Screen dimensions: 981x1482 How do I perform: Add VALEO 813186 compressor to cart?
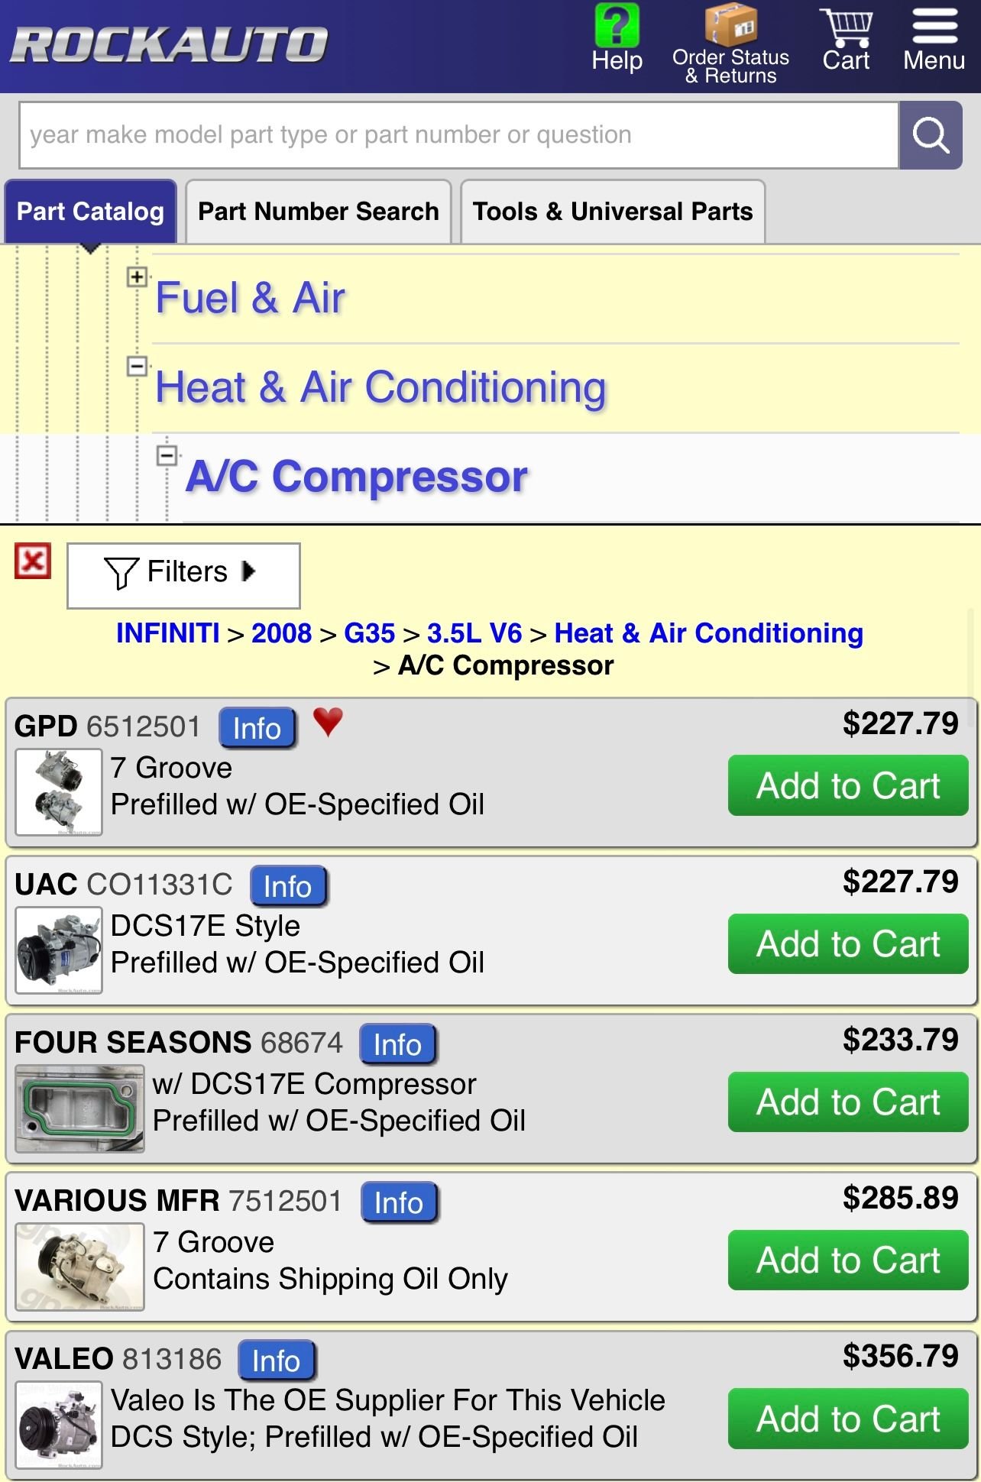[x=847, y=1419]
